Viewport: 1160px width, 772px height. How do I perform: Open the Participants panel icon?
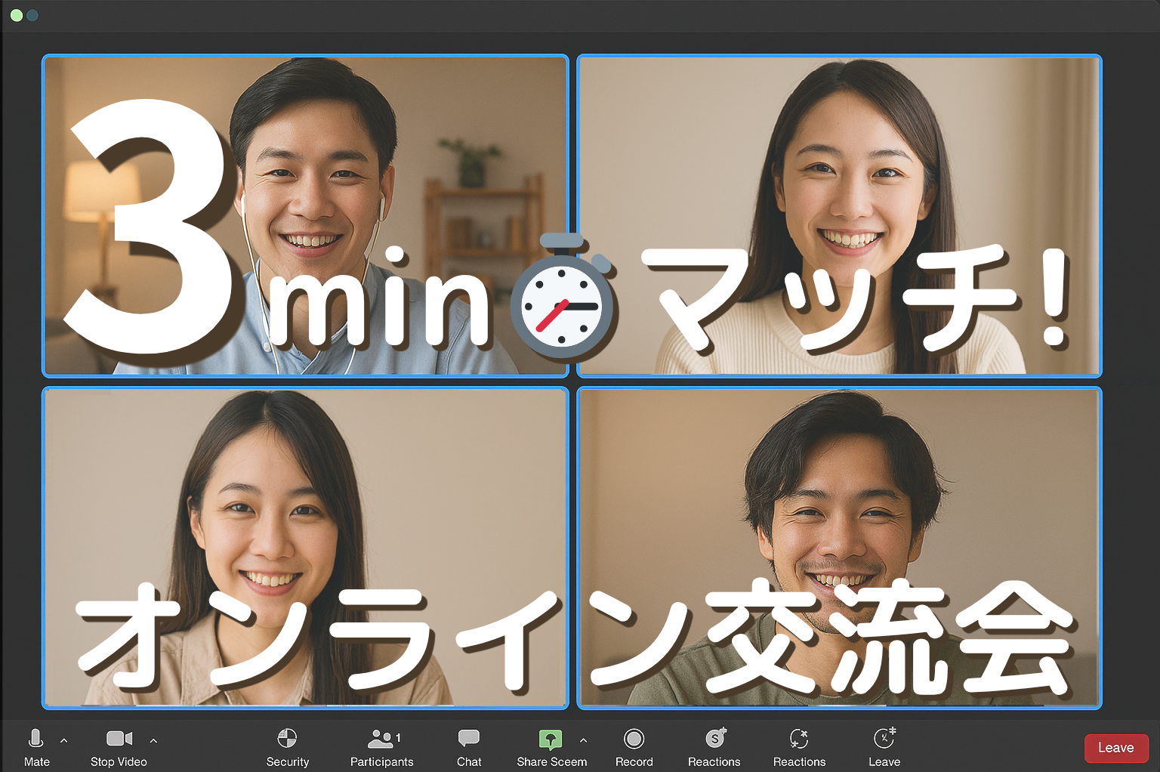coord(381,739)
